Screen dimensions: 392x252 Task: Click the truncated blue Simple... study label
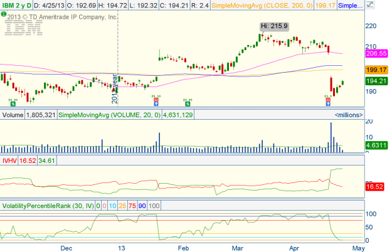[x=350, y=5]
